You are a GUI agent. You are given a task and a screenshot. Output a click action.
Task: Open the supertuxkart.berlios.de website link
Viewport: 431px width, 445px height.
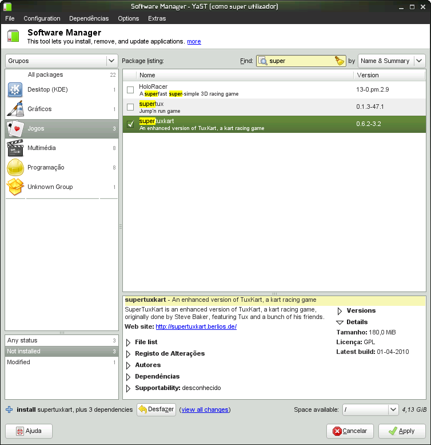coord(195,326)
